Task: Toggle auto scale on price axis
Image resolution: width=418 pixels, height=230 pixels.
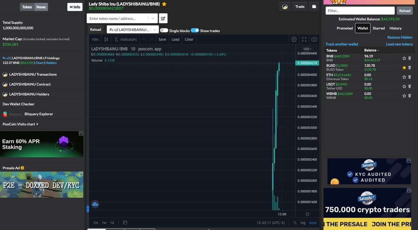Action: pos(313,223)
